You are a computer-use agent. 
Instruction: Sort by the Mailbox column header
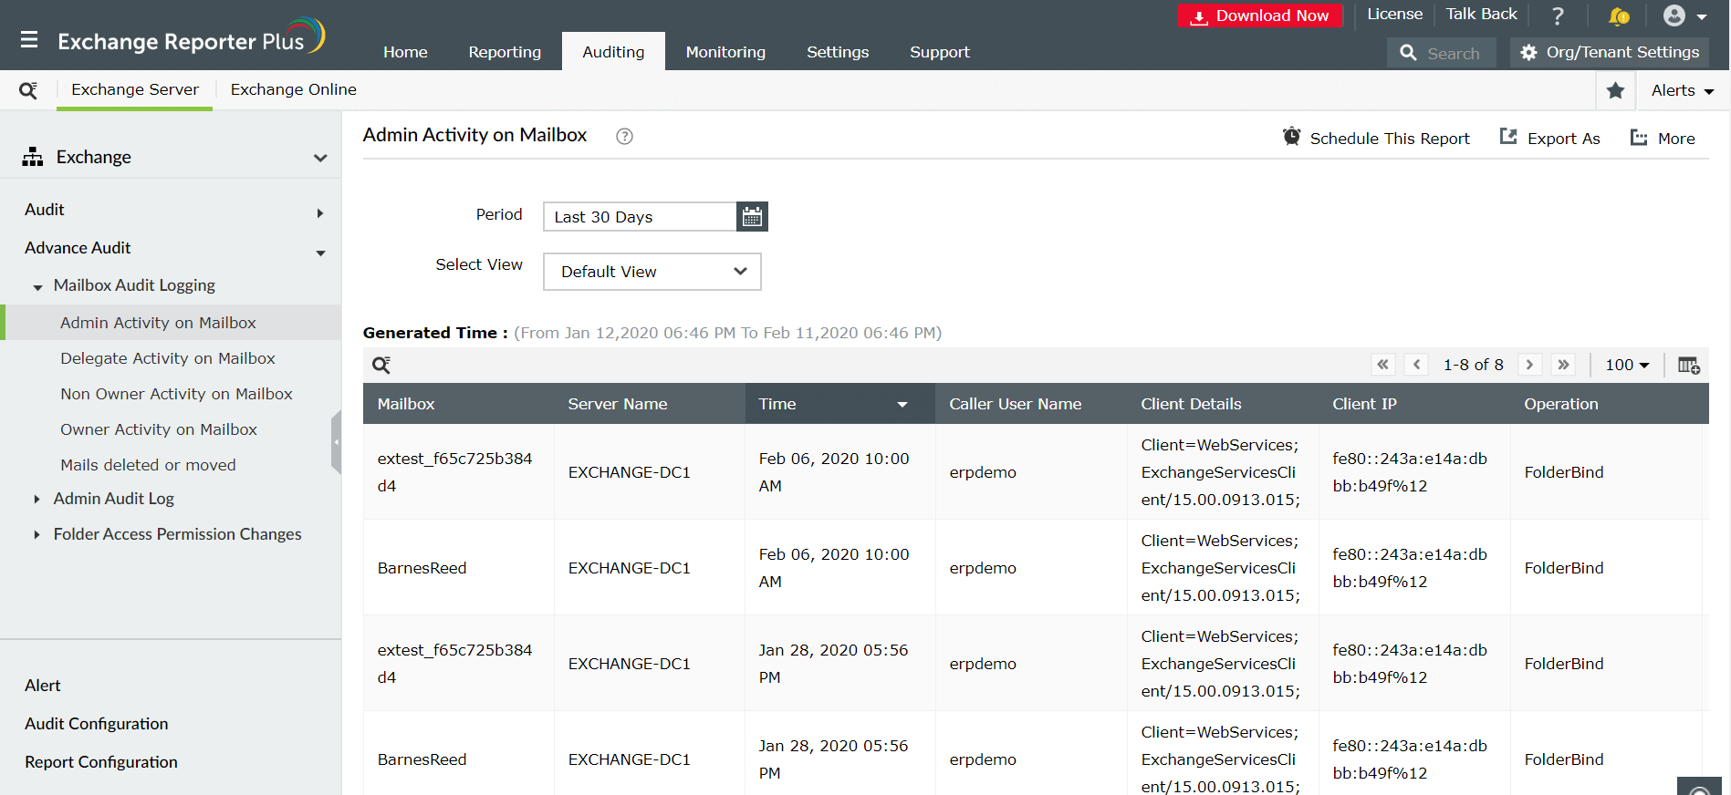(458, 404)
